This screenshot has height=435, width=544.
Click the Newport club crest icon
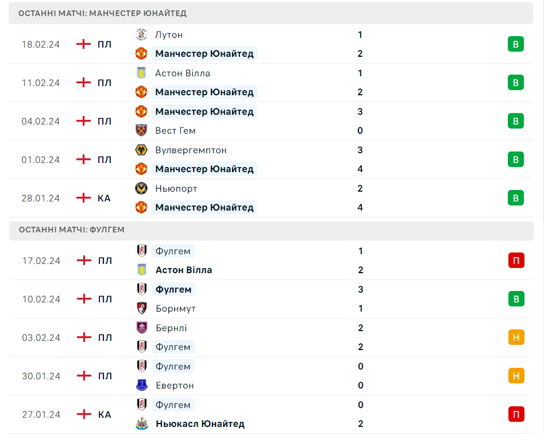click(x=141, y=188)
